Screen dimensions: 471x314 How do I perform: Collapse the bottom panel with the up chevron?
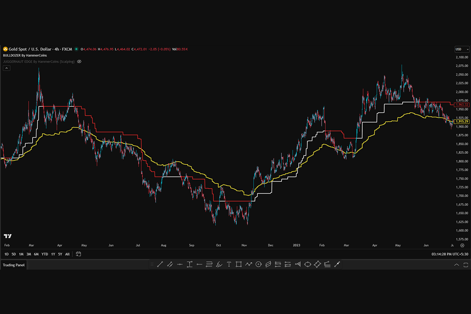456,265
